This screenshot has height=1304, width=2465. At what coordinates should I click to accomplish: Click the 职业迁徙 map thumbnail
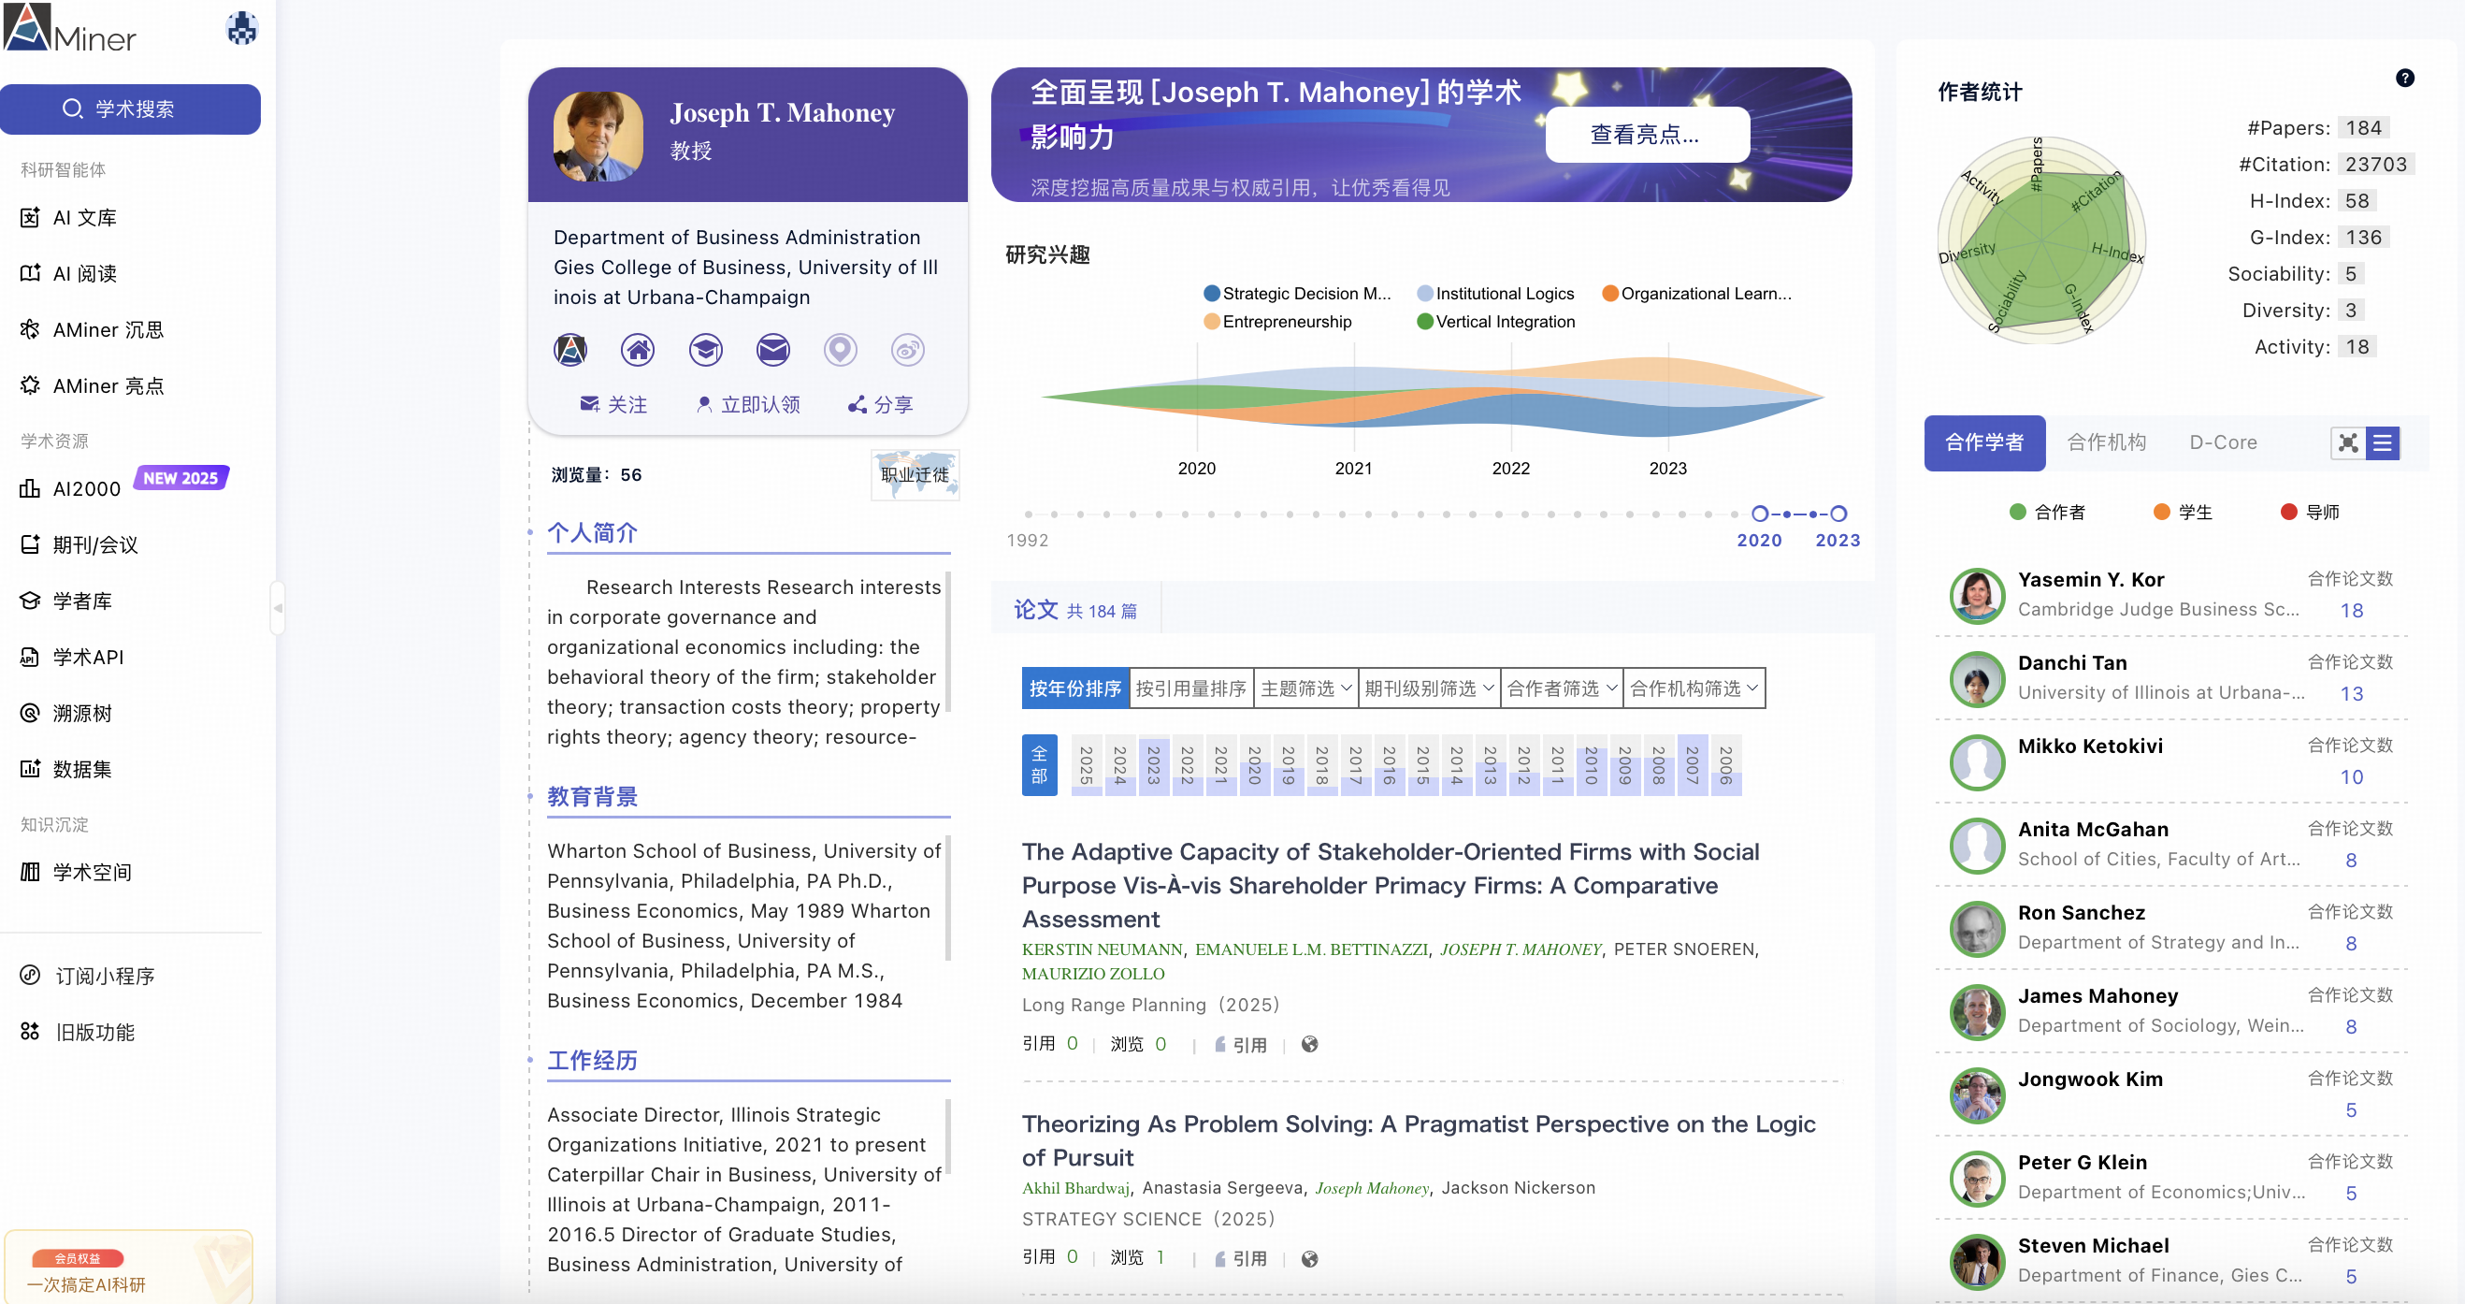click(915, 475)
